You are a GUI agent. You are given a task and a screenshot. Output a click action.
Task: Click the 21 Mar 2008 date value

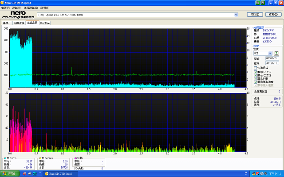(x=269, y=38)
